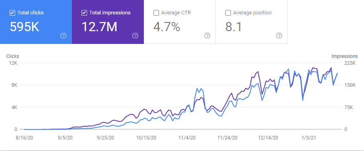Select the 4.7% Average CTR card

point(180,22)
